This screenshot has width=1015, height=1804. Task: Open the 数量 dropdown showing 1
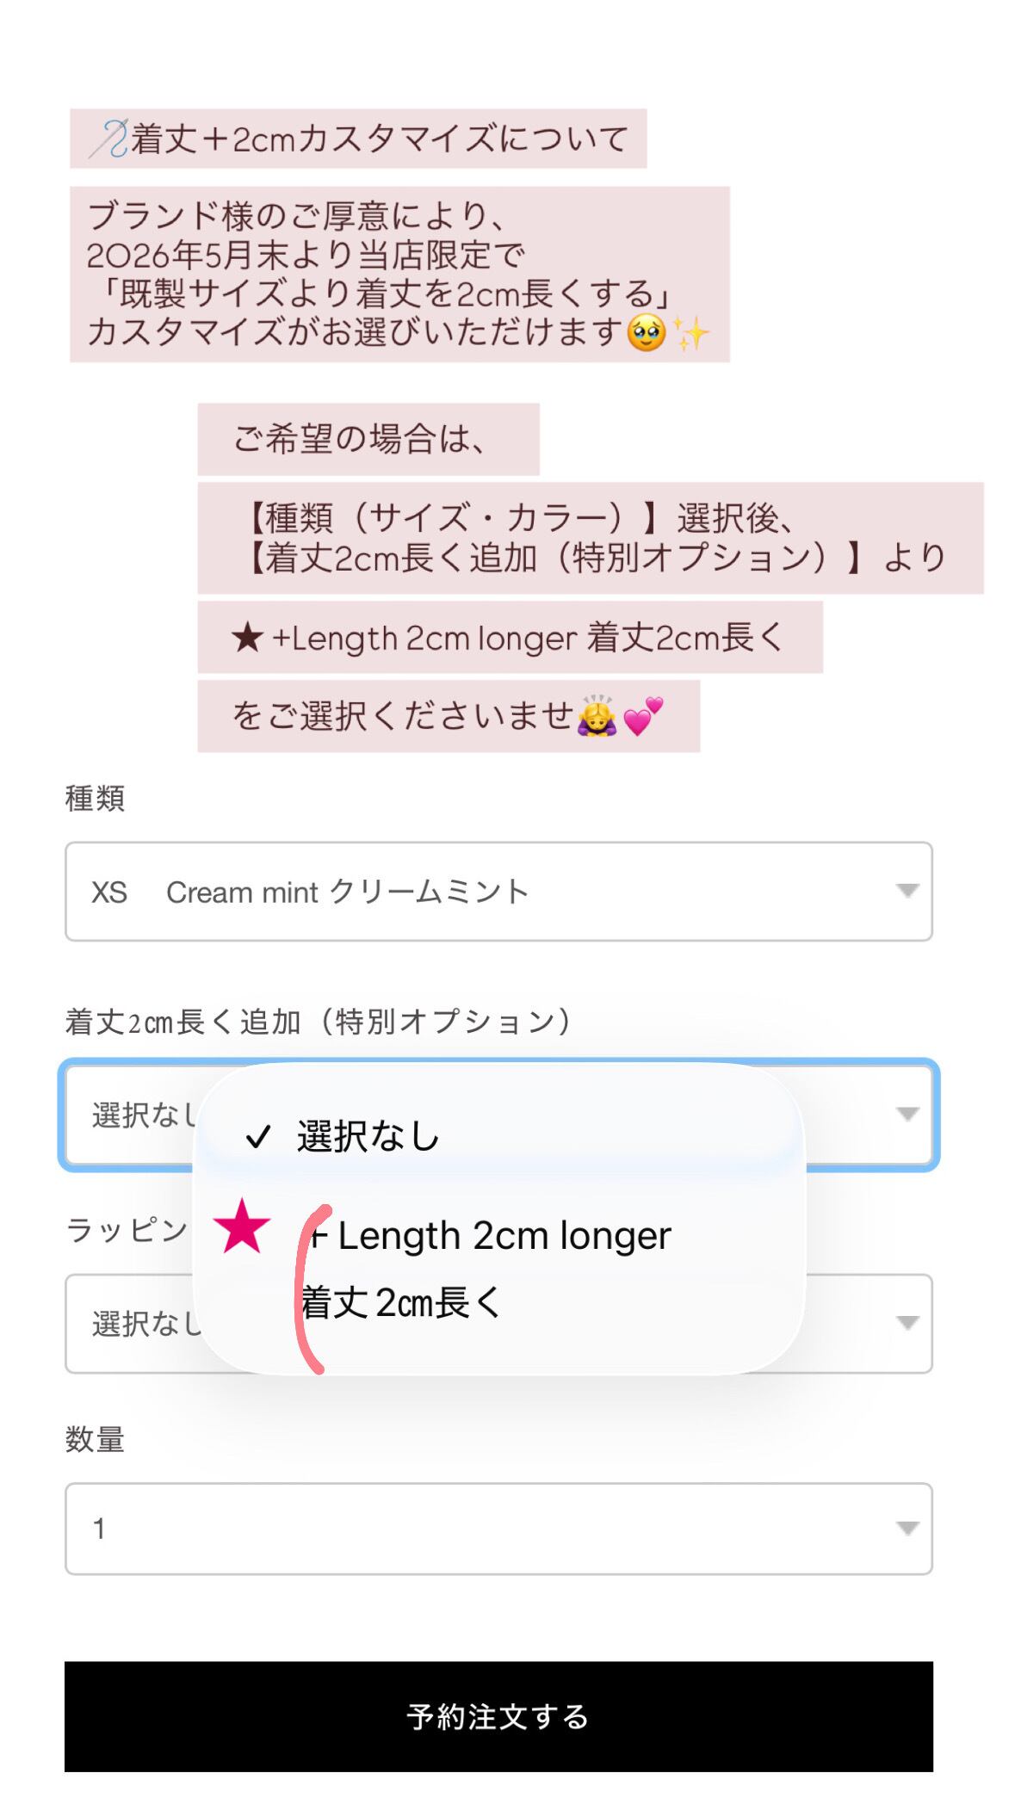pos(498,1528)
